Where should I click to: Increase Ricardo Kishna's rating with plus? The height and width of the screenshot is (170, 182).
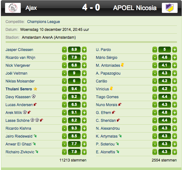[84, 128]
